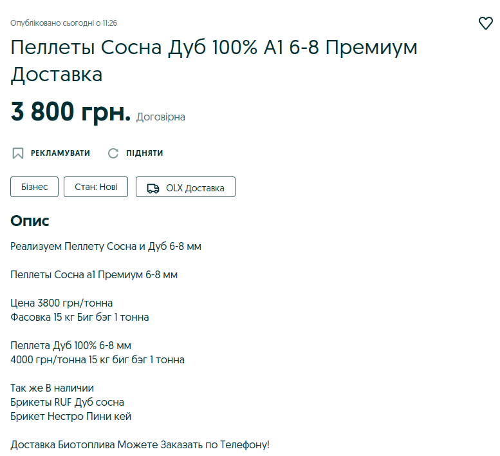The width and height of the screenshot is (500, 456).
Task: Click the line Доставка Биотоплива Можете Заказать
Action: tap(140, 444)
